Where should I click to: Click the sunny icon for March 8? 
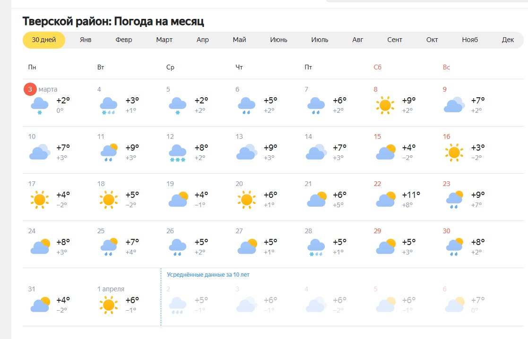385,105
